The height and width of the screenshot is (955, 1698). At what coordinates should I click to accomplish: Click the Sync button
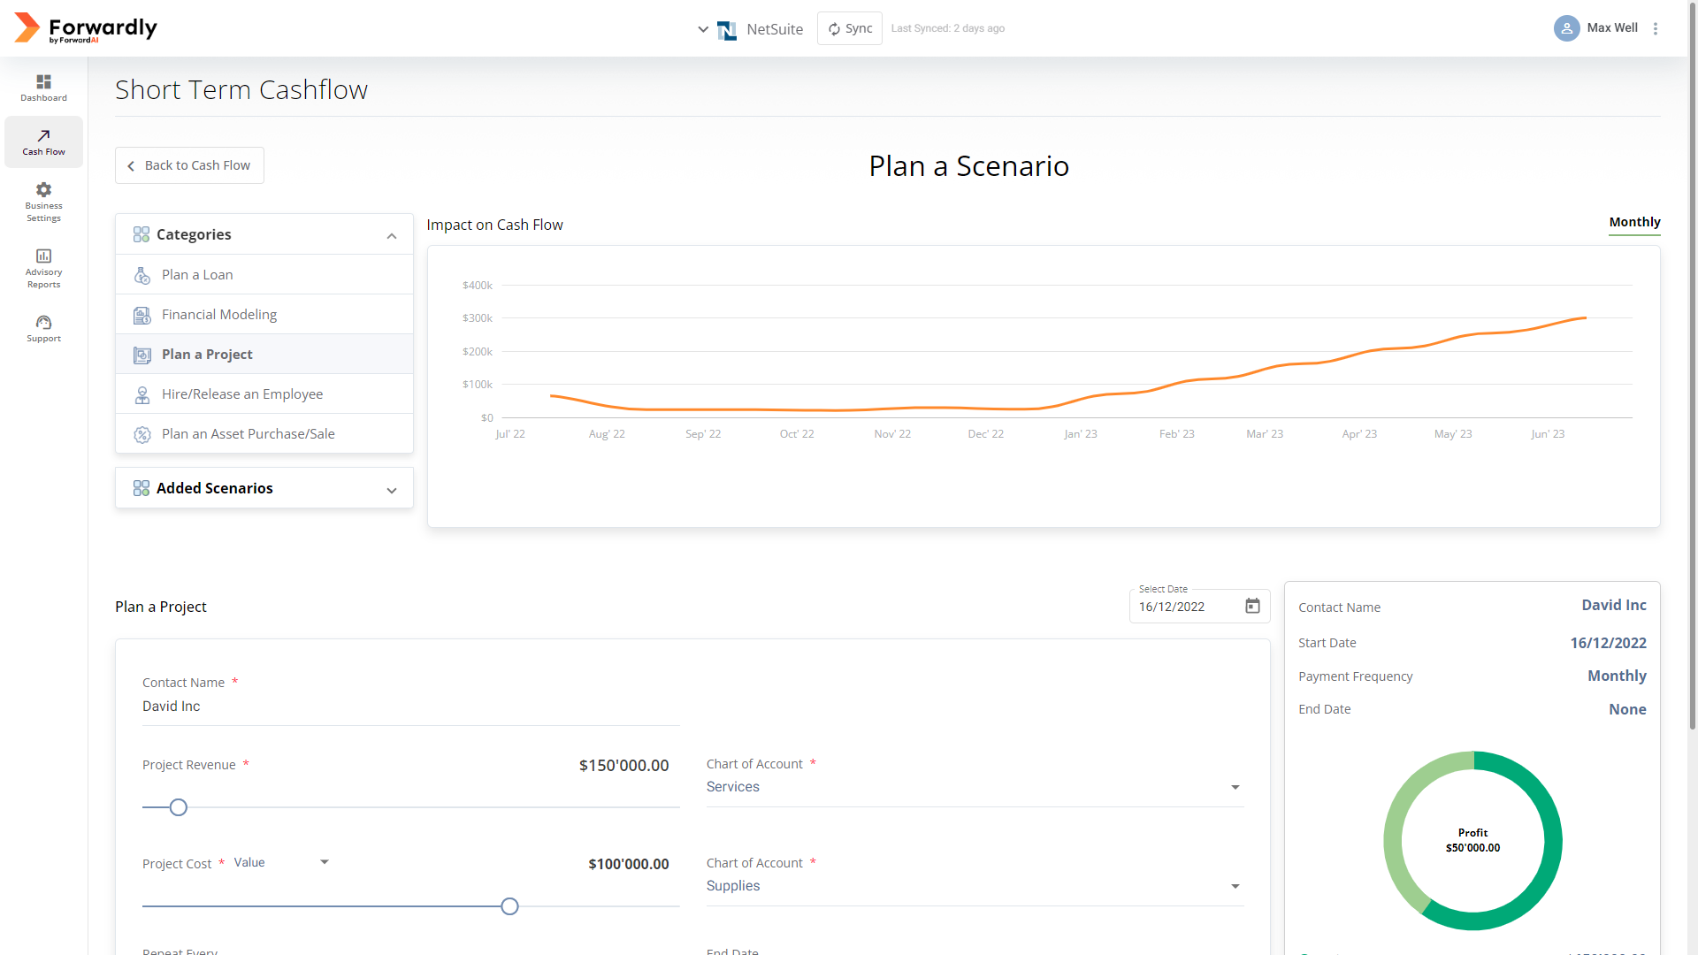point(849,27)
